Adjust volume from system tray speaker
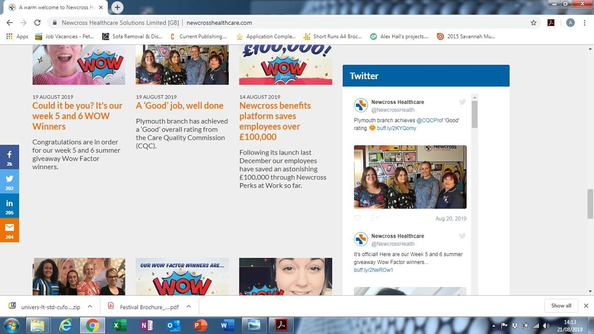This screenshot has height=334, width=594. 546,326
